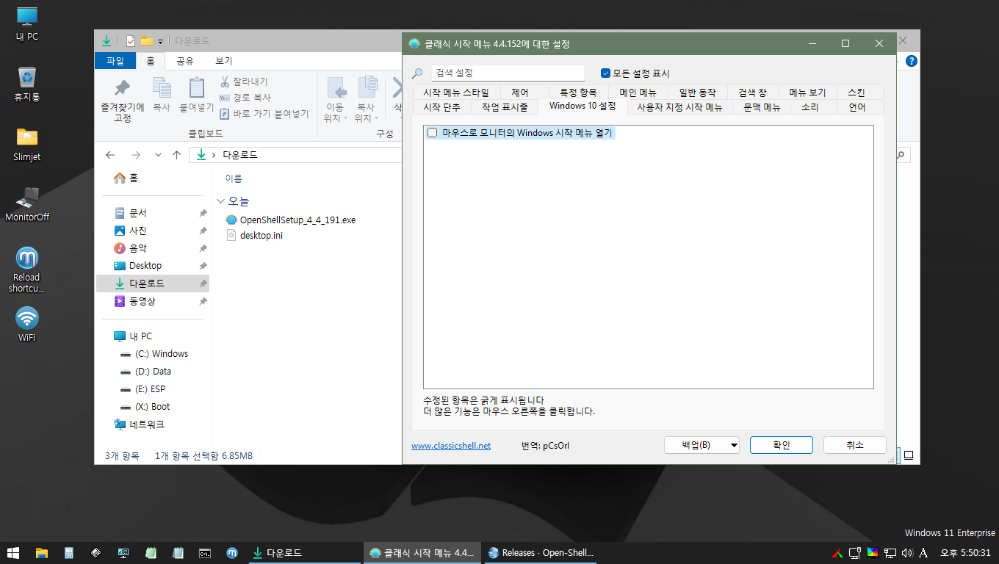Open the 일반 동작 tab

(697, 93)
